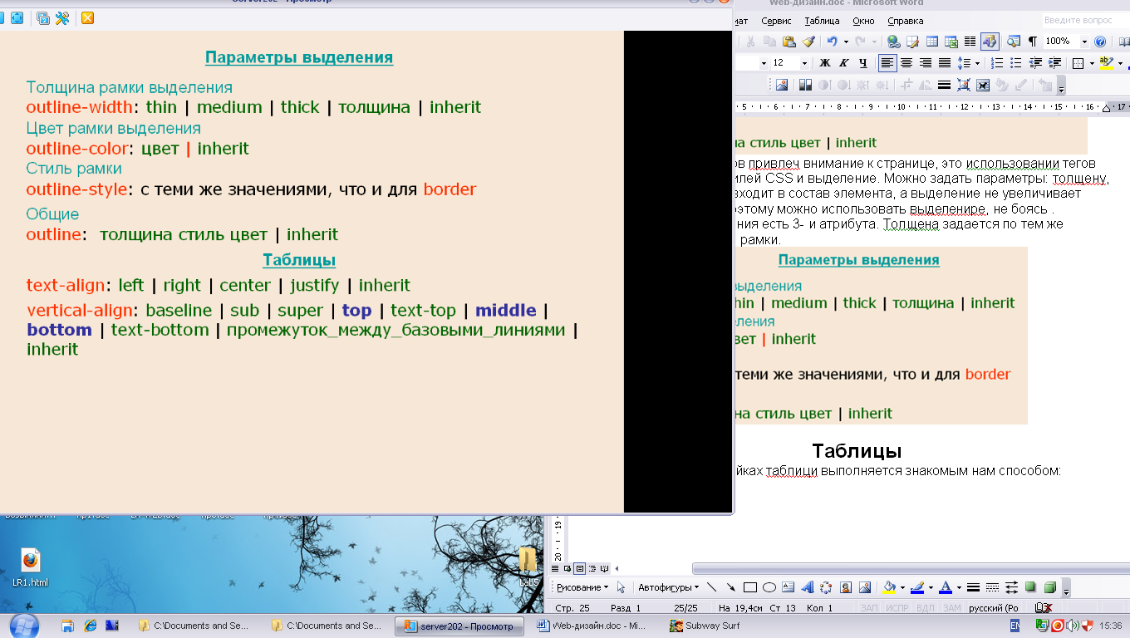The height and width of the screenshot is (638, 1130).
Task: Click LR1.html desktop file icon
Action: coord(31,567)
